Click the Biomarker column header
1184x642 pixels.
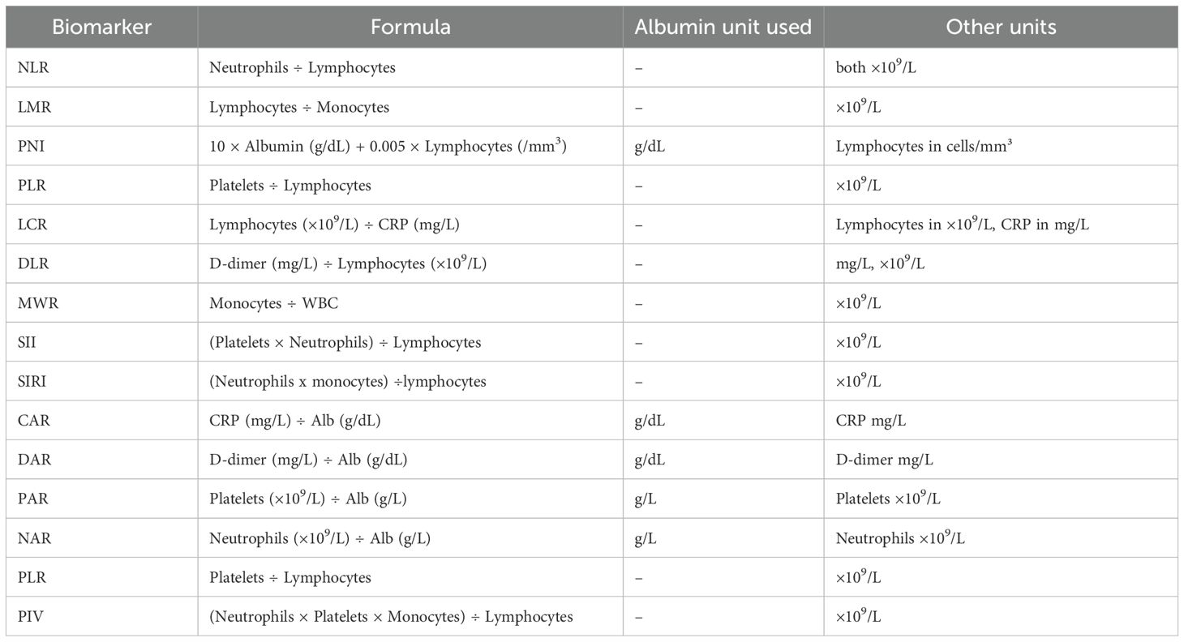tap(101, 27)
